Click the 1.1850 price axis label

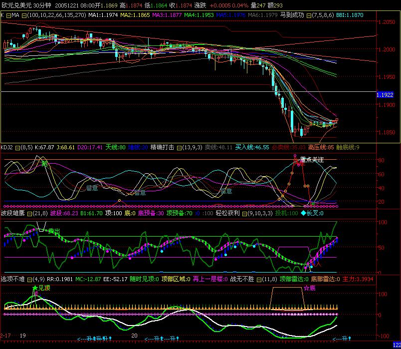(x=387, y=132)
